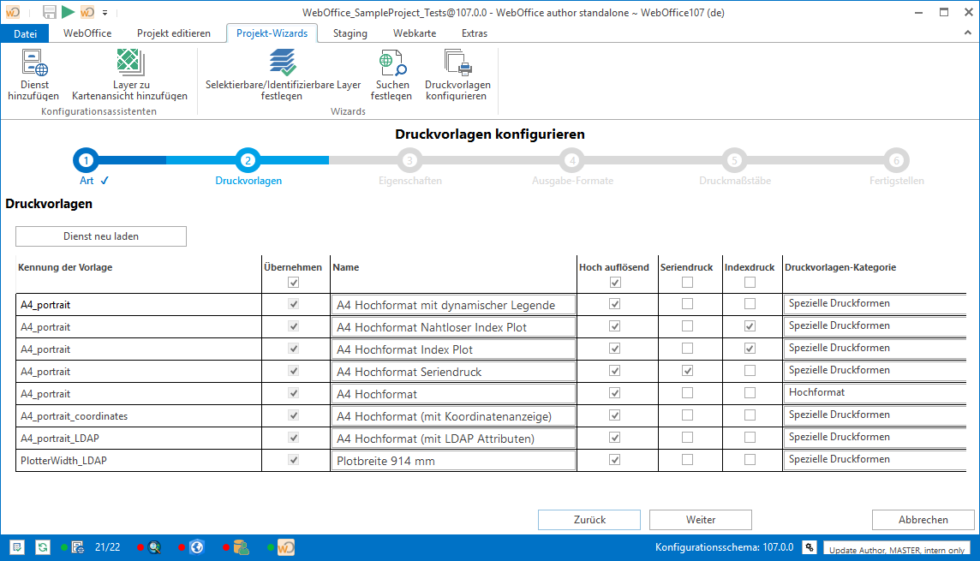Switch to the Staging ribbon tab
The image size is (980, 561).
350,33
